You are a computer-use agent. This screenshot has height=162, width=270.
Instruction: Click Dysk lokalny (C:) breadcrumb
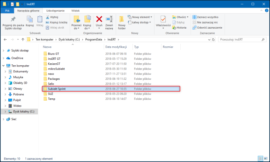point(69,39)
